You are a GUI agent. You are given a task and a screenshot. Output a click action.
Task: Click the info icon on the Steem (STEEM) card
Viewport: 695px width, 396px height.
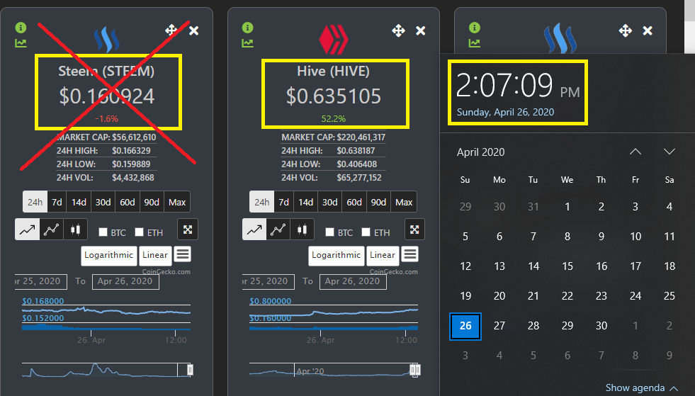coord(21,28)
